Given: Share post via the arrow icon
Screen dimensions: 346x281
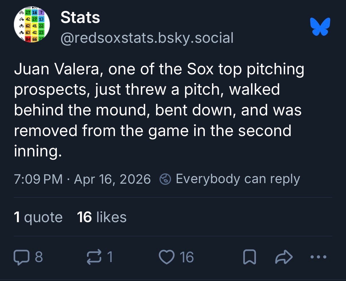Looking at the screenshot, I should point(284,257).
